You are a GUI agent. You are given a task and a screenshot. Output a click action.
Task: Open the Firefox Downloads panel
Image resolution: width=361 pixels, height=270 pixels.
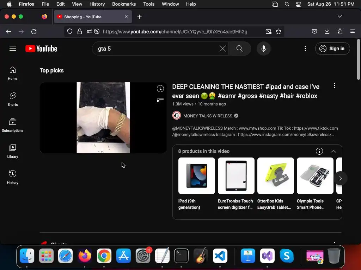pyautogui.click(x=327, y=31)
